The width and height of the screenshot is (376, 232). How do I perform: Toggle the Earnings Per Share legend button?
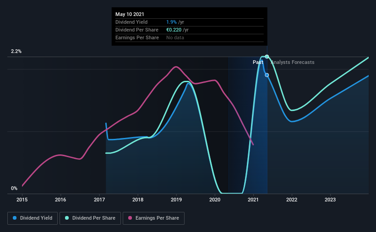153,218
